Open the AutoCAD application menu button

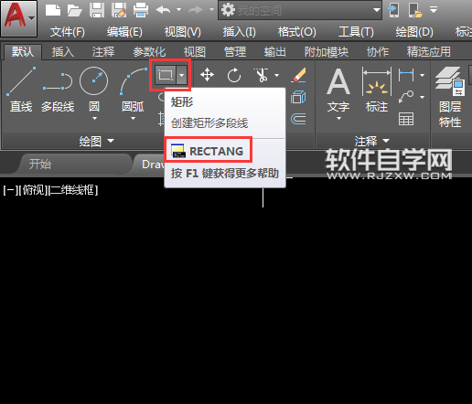[x=19, y=18]
